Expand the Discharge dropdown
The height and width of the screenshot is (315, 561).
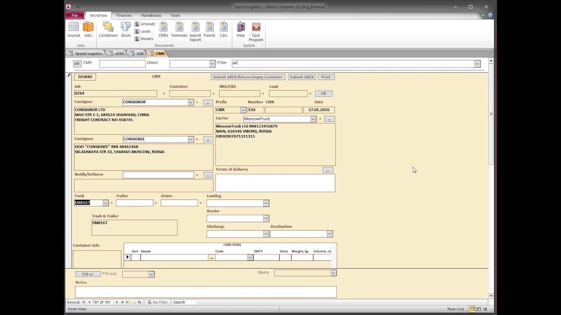[266, 234]
